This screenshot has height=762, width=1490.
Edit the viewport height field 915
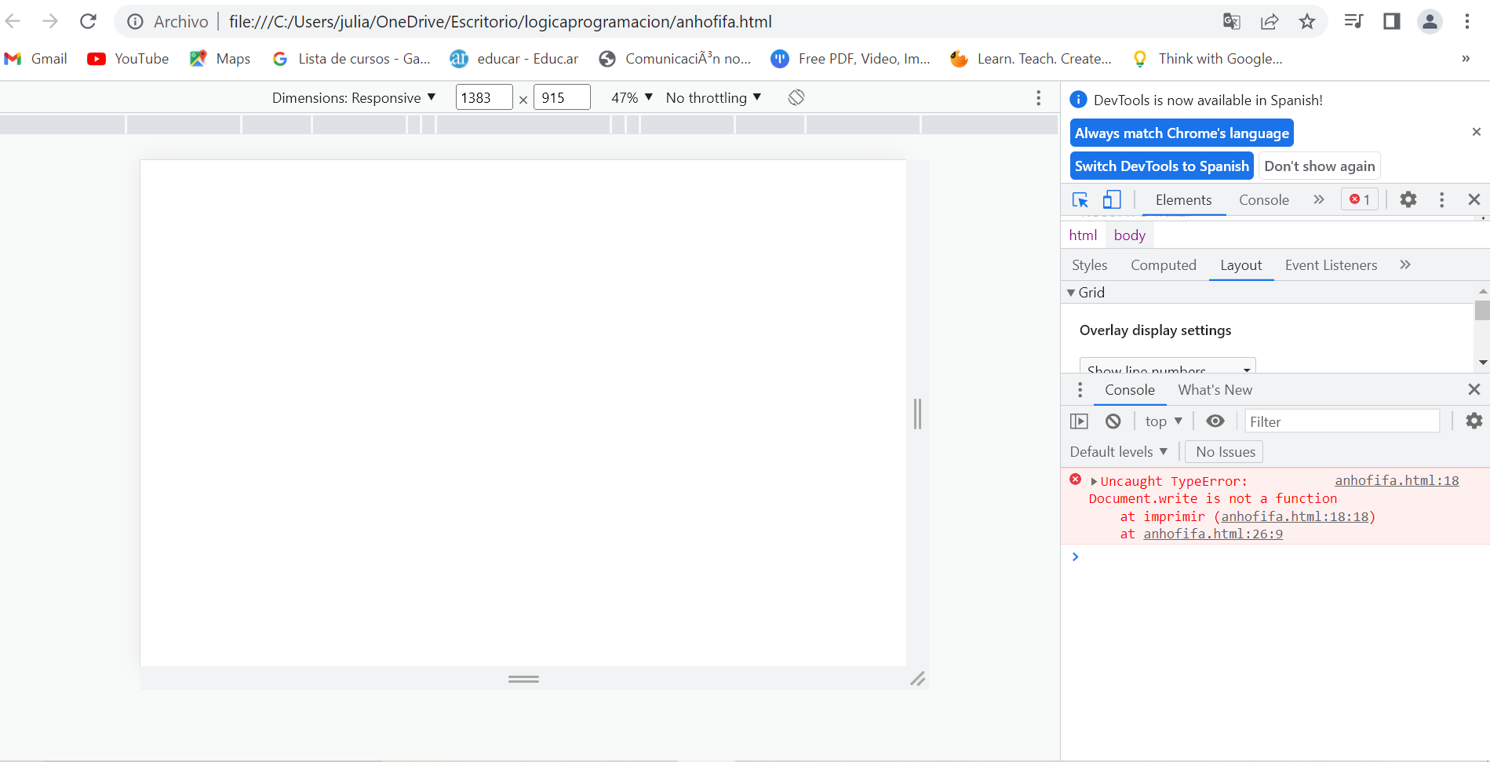click(562, 97)
